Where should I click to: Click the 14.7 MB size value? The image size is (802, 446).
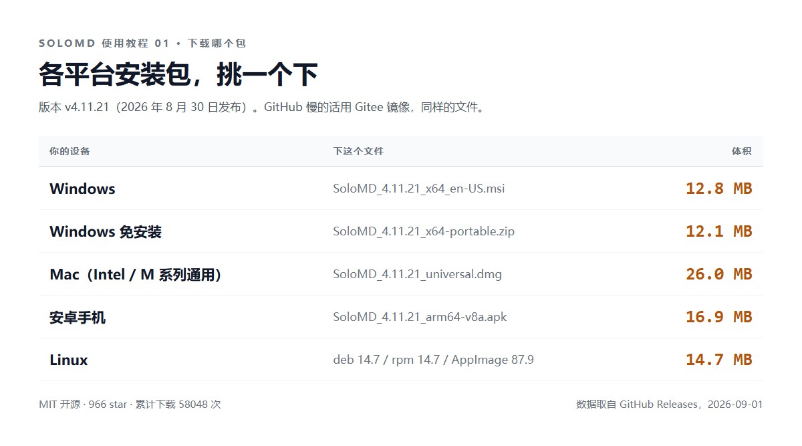(719, 360)
